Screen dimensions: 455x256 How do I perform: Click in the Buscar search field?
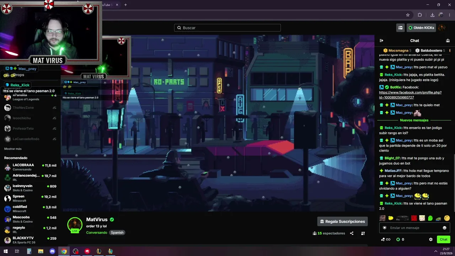point(227,28)
